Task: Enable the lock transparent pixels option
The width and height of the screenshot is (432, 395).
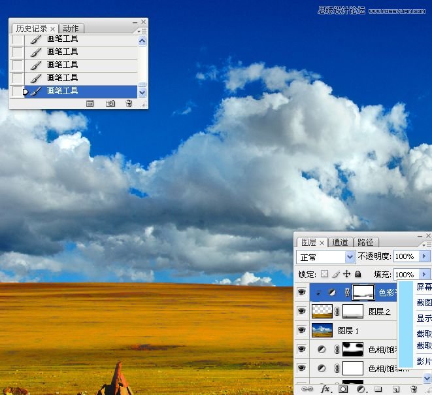Action: (x=324, y=274)
